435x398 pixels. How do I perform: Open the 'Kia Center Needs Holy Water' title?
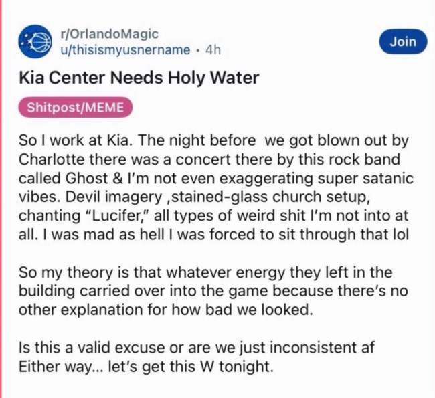(x=139, y=78)
